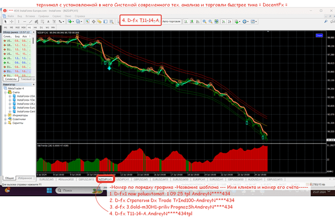Toggle the Market Watch window icon

point(88,21)
